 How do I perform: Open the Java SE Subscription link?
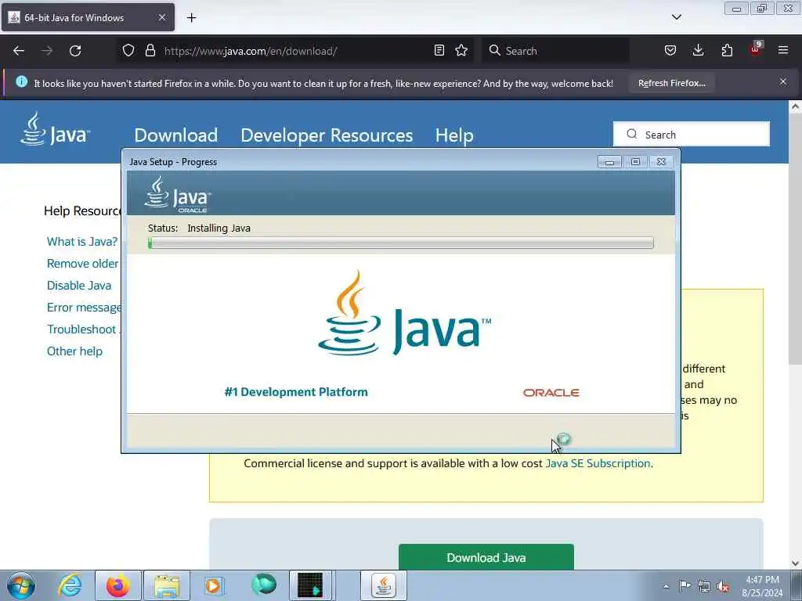pyautogui.click(x=598, y=463)
